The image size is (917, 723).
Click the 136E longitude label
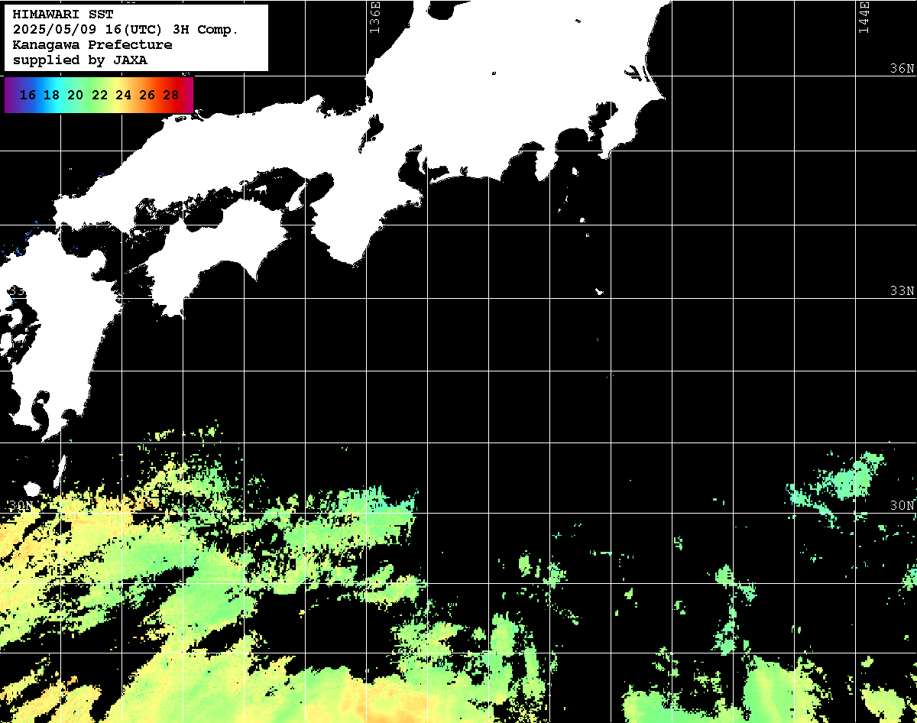(374, 18)
